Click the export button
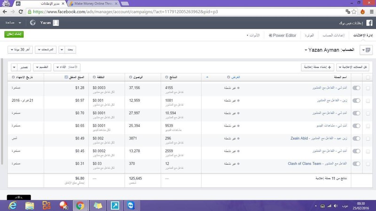 point(24,67)
